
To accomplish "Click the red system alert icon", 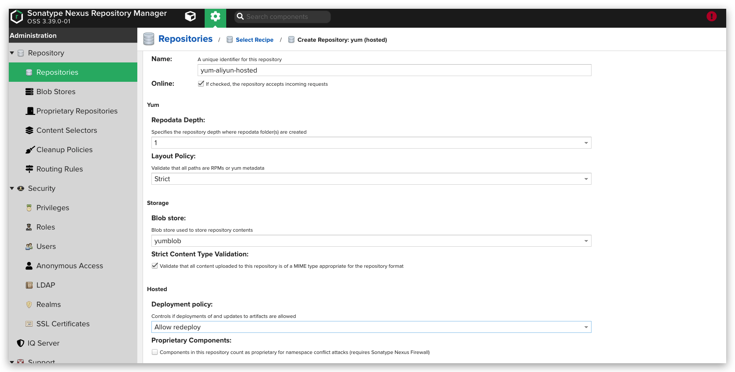I will [x=711, y=17].
